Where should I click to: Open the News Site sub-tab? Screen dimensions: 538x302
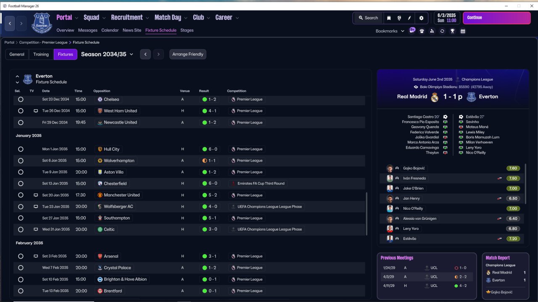click(x=132, y=30)
